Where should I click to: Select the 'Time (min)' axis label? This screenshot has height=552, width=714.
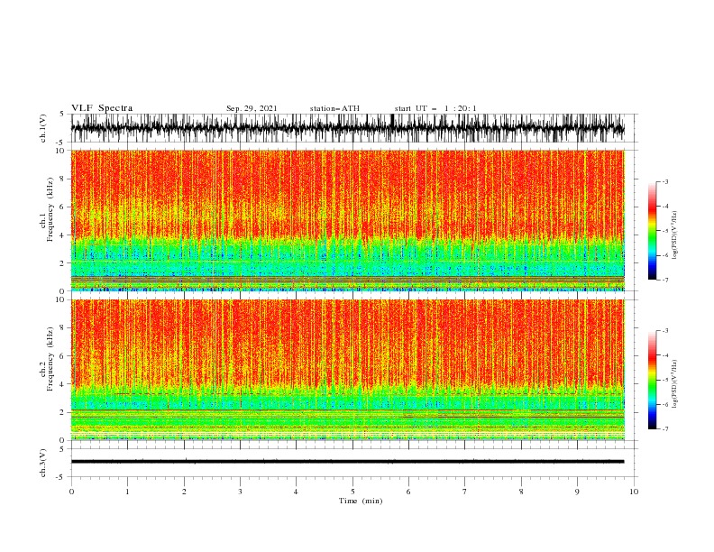pyautogui.click(x=361, y=501)
